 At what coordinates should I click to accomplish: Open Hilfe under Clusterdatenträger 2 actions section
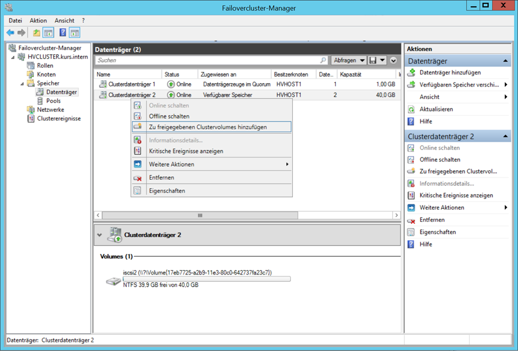[x=425, y=244]
